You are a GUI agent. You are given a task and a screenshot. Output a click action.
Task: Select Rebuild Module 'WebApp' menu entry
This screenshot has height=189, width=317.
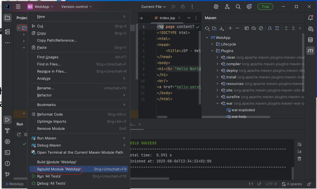59,169
